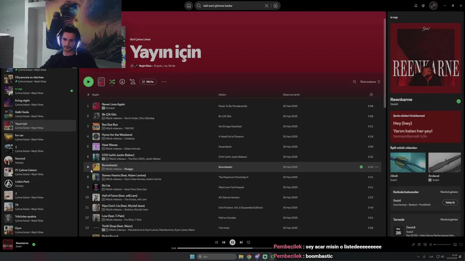Open the Özel sıralama sort dropdown
Viewport: 465px width, 261px height.
coord(370,82)
